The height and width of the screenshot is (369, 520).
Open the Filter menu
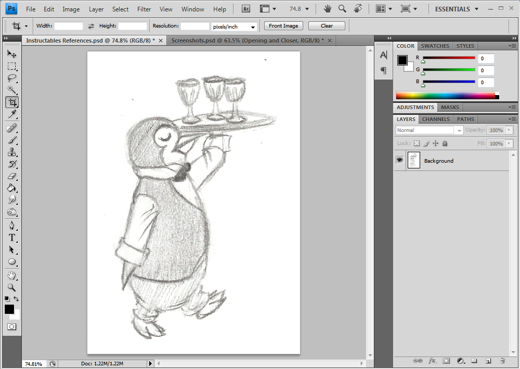coord(144,9)
